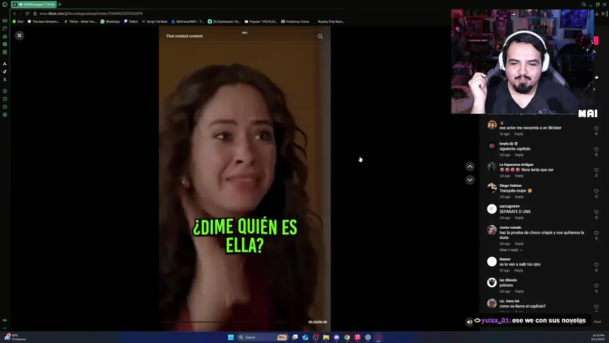Screen dimensions: 609x343
Task: Reload the current page
Action: point(27,13)
